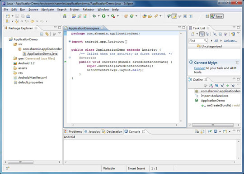The height and width of the screenshot is (174, 244).
Task: Toggle Categorized view in Task List toolbar
Action: [x=202, y=34]
